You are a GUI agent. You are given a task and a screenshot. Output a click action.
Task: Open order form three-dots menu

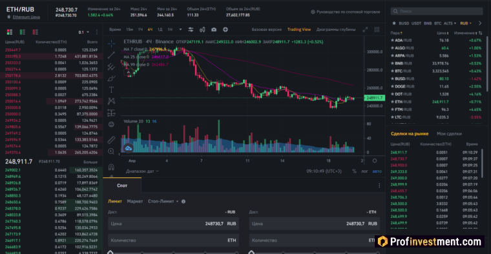pos(379,186)
